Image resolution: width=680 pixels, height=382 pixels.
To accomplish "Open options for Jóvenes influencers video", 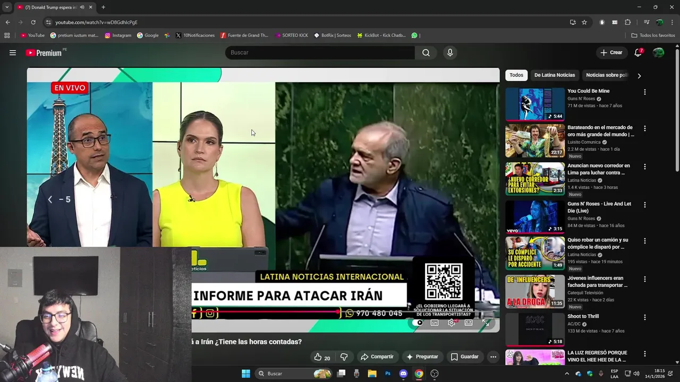I will coord(645,279).
